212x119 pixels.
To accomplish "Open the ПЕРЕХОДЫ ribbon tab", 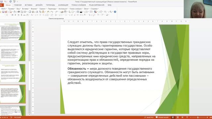I will point(50,5).
